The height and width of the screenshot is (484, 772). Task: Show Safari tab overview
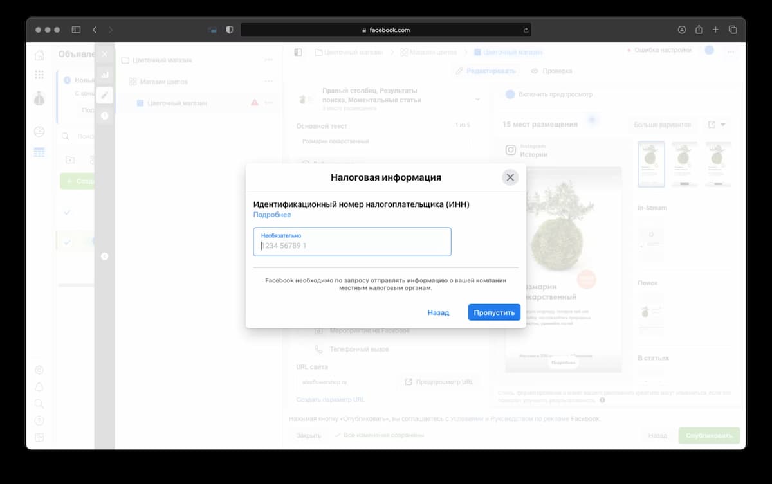[x=732, y=30]
